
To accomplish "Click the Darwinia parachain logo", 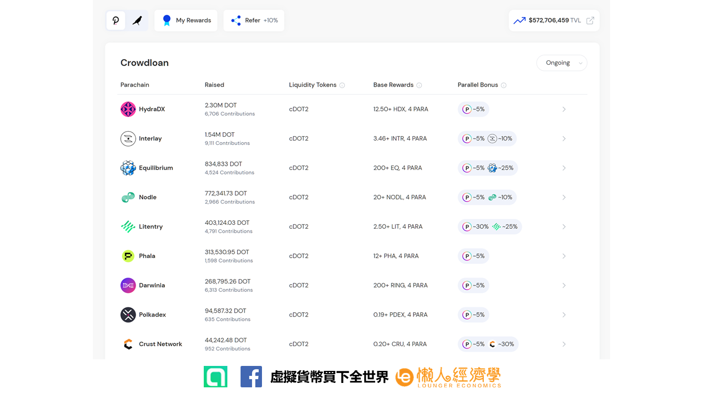I will pyautogui.click(x=128, y=285).
